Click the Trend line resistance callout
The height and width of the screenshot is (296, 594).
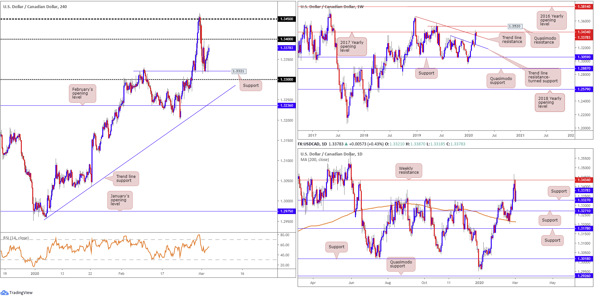pyautogui.click(x=512, y=40)
